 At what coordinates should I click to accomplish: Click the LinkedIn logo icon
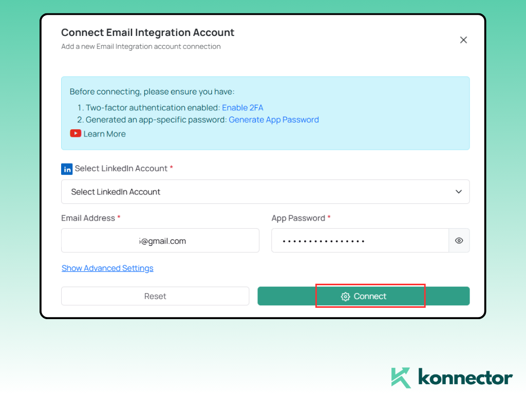point(67,169)
